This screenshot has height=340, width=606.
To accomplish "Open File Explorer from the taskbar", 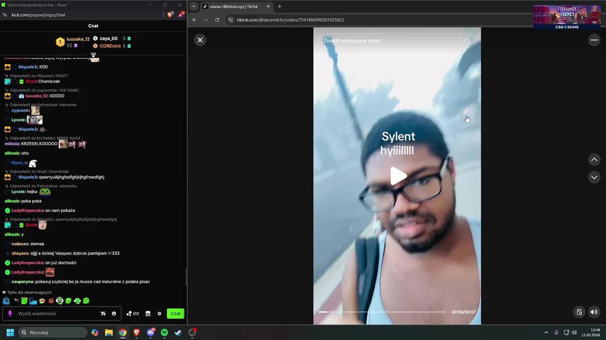I will click(x=109, y=332).
